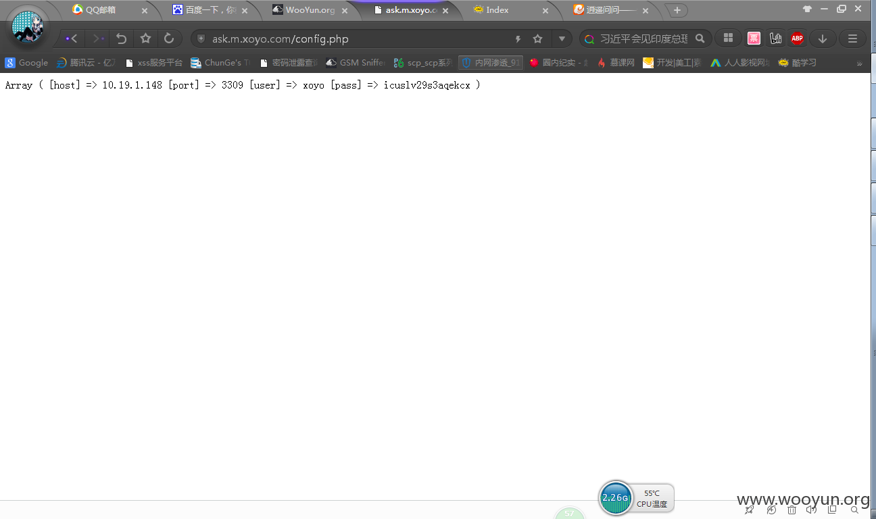
Task: Click the red ticket extension icon
Action: pyautogui.click(x=753, y=39)
